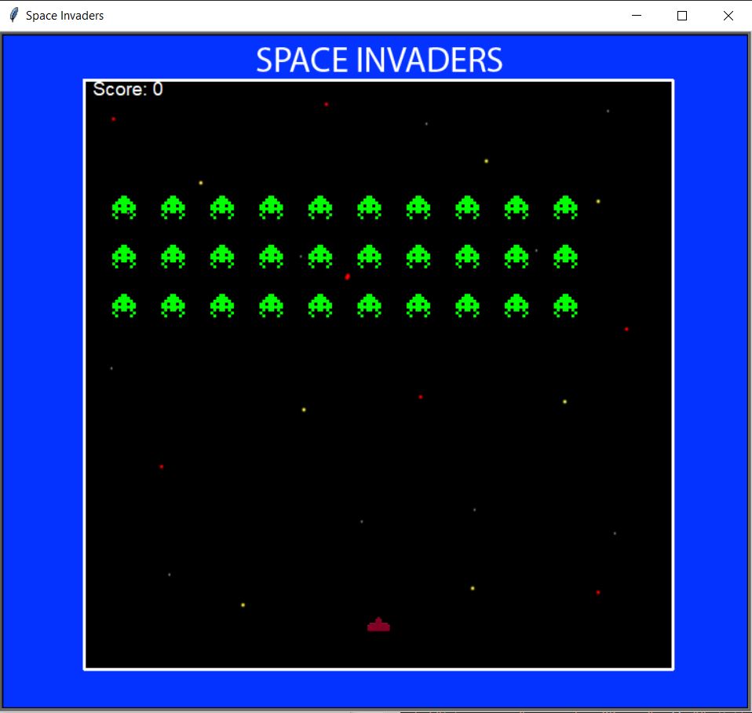Click the second alien in the bottom row

[173, 305]
